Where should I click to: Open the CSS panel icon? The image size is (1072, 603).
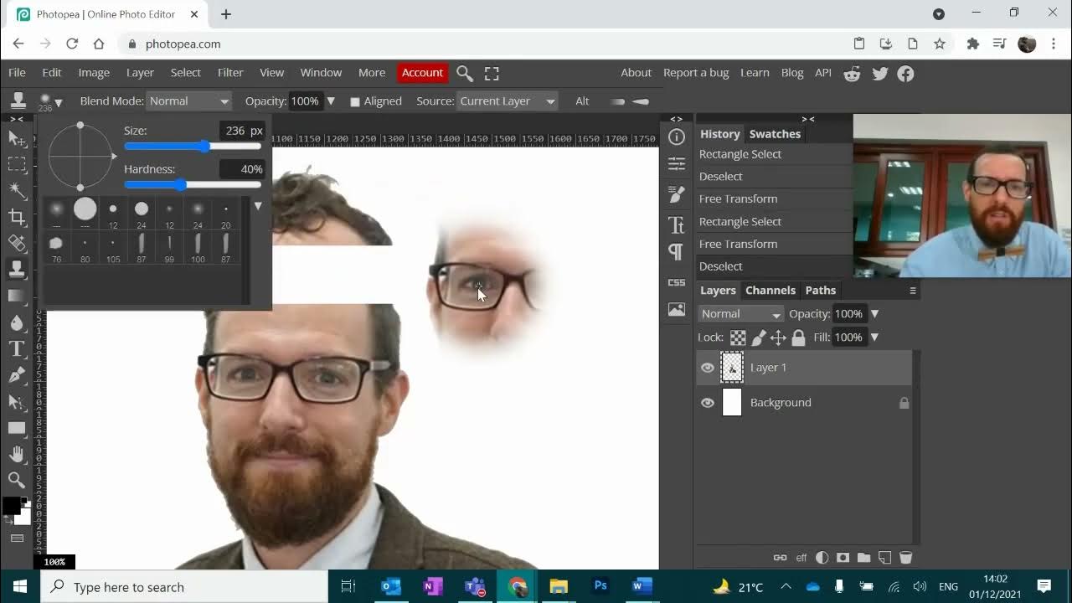(x=677, y=282)
